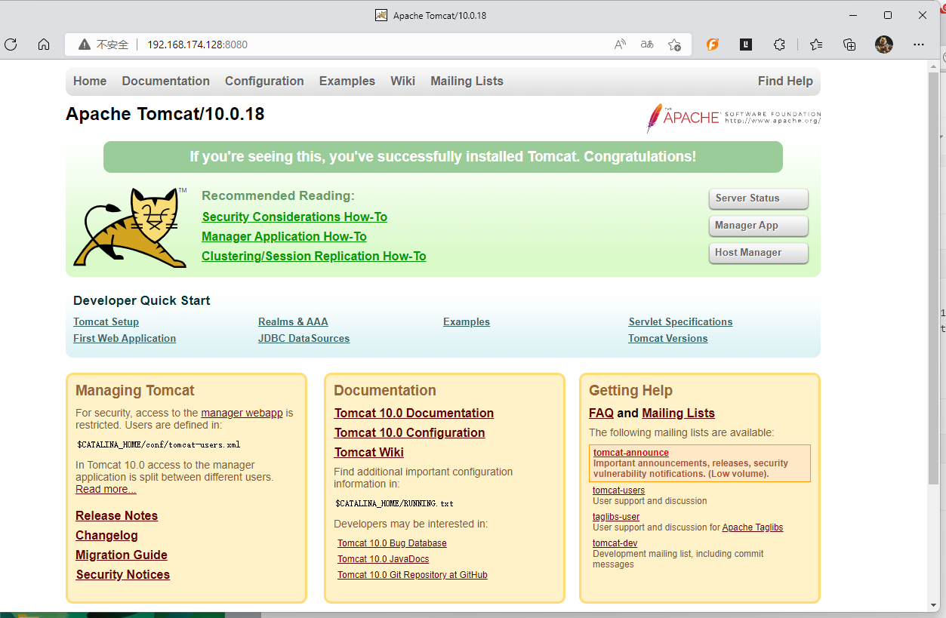Open Tomcat 10.0 JavaDocs link
This screenshot has width=946, height=618.
click(x=383, y=559)
